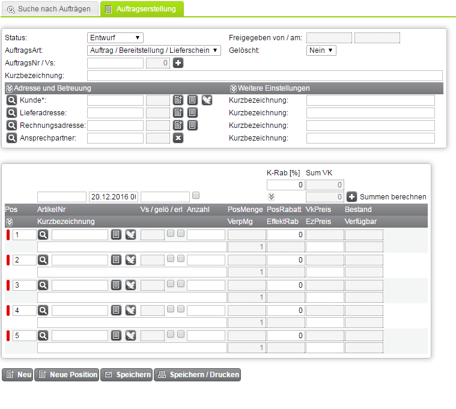Switch to the Suche nach Aufträgen tab
456x409 pixels.
[x=49, y=9]
